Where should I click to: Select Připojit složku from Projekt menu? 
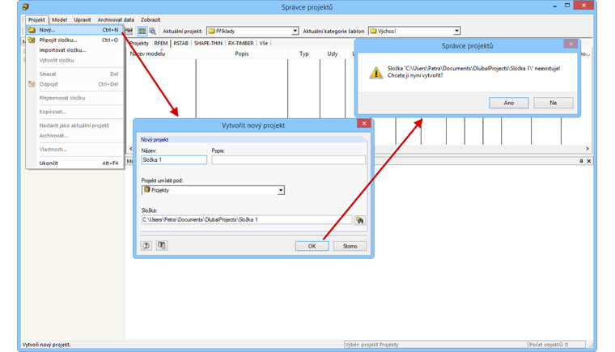coord(74,40)
